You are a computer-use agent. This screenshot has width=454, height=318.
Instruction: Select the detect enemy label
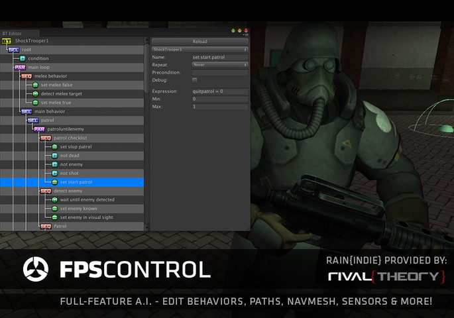pyautogui.click(x=68, y=191)
